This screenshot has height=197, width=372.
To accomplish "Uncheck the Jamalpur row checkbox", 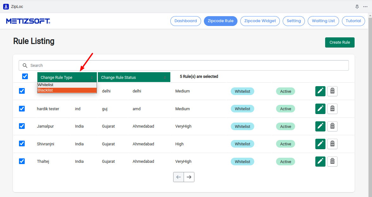I will (22, 126).
